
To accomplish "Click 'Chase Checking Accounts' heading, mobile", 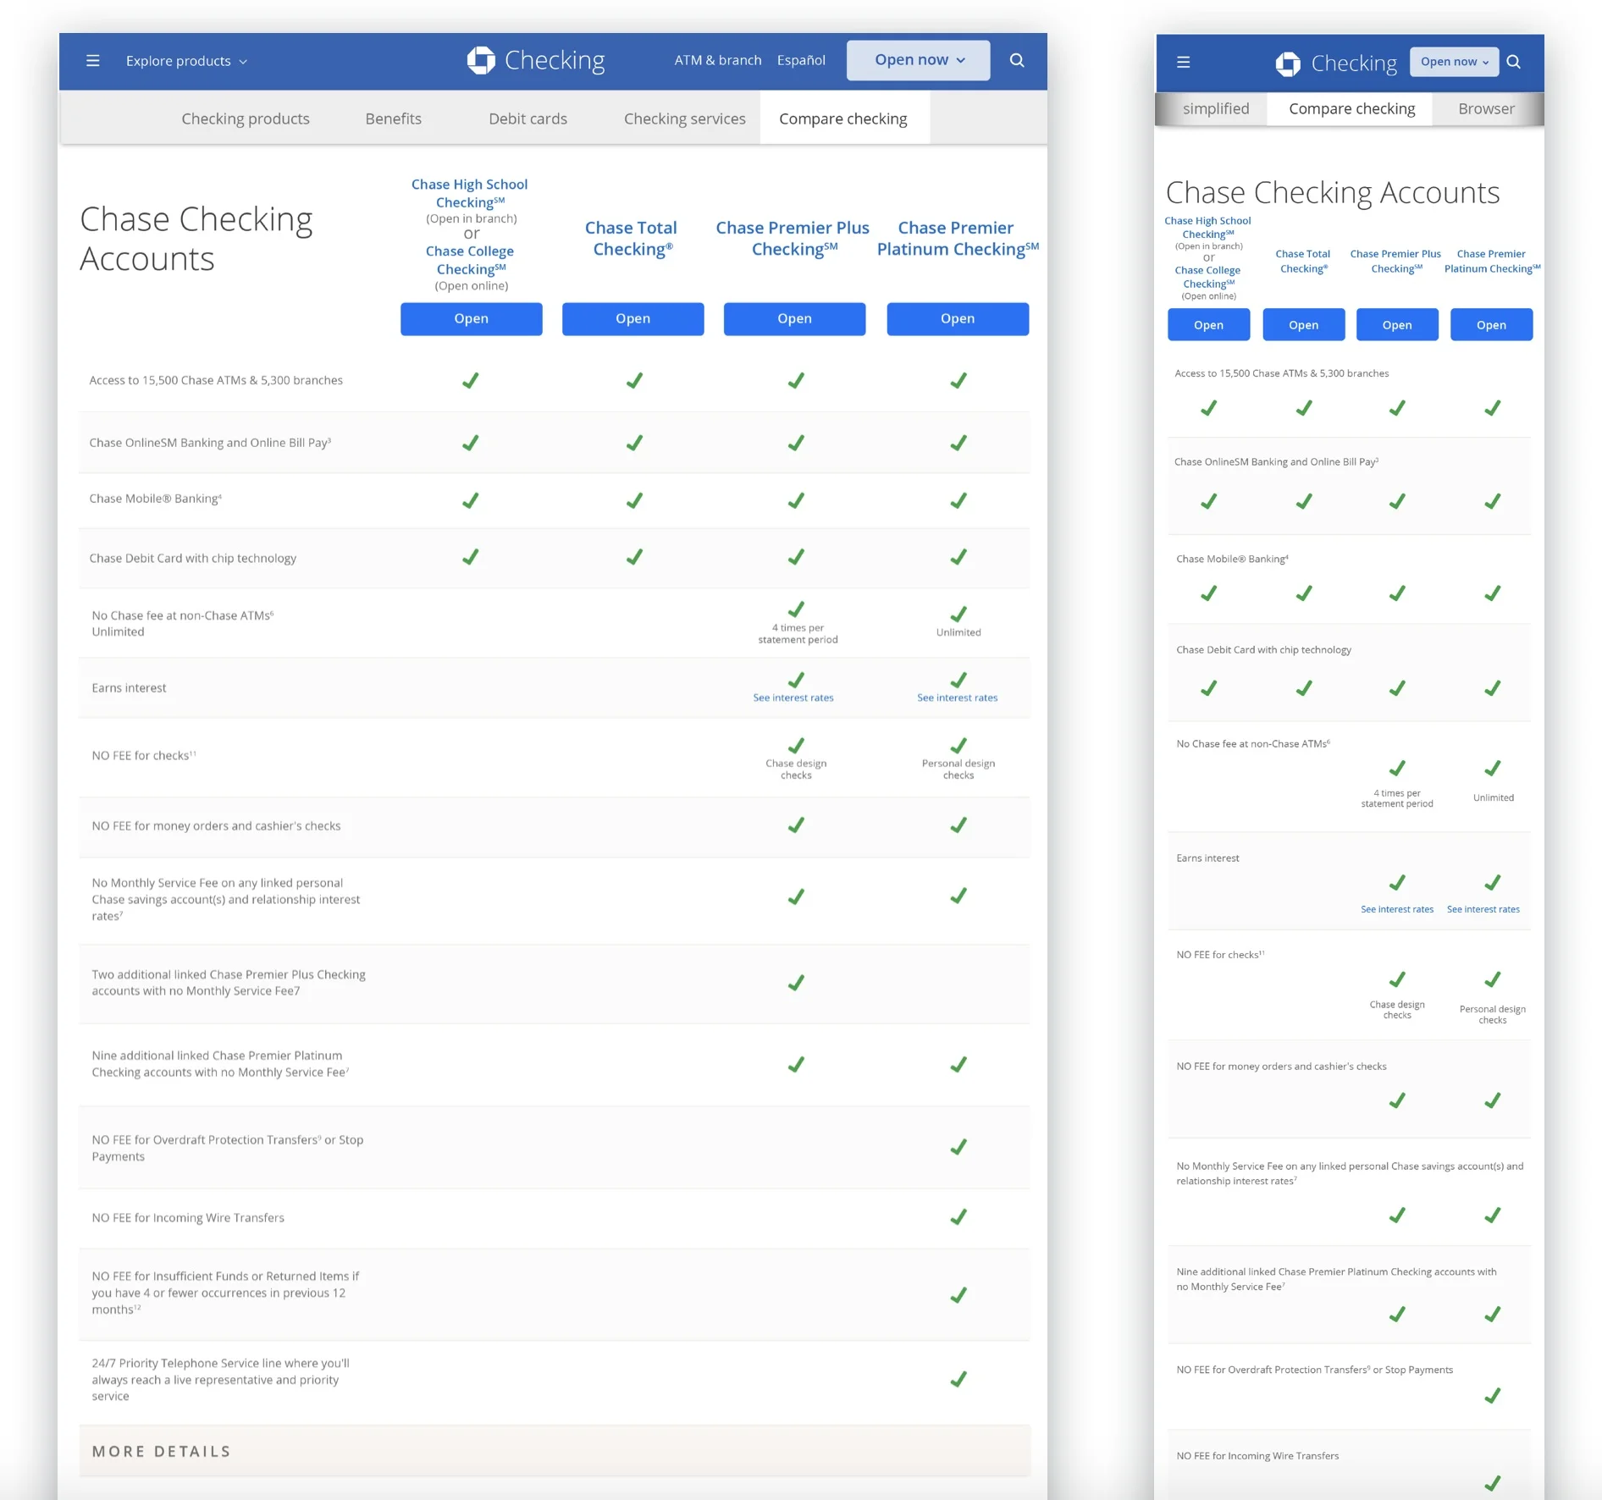I will [1333, 192].
